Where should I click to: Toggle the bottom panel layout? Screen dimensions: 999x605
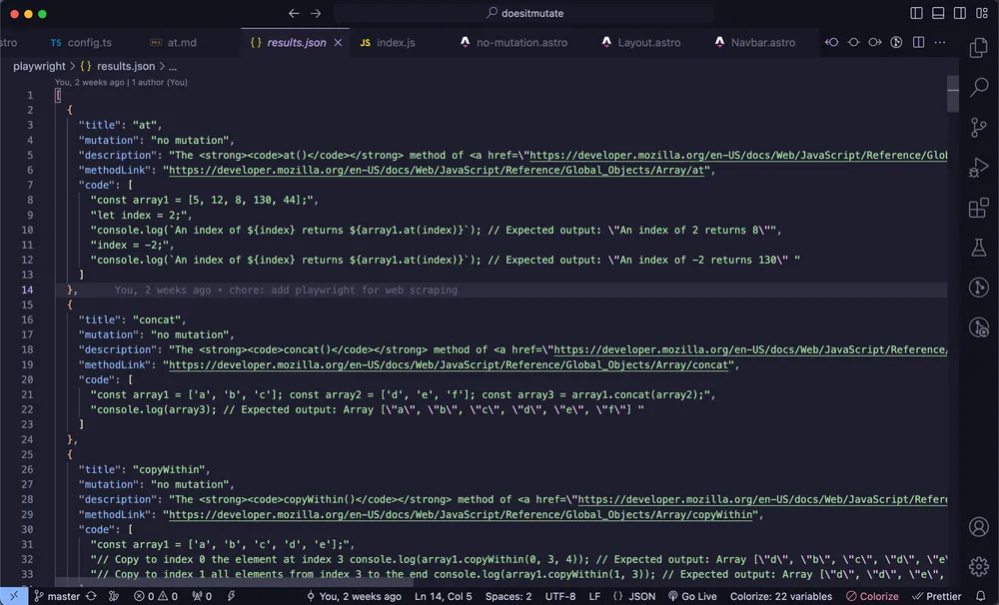pyautogui.click(x=938, y=13)
